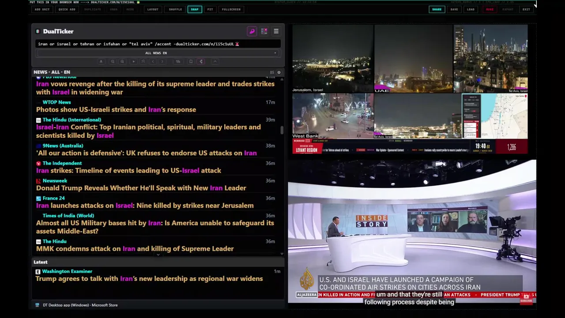Click the '85' headline count
Image resolution: width=565 pixels, height=318 pixels.
click(272, 72)
